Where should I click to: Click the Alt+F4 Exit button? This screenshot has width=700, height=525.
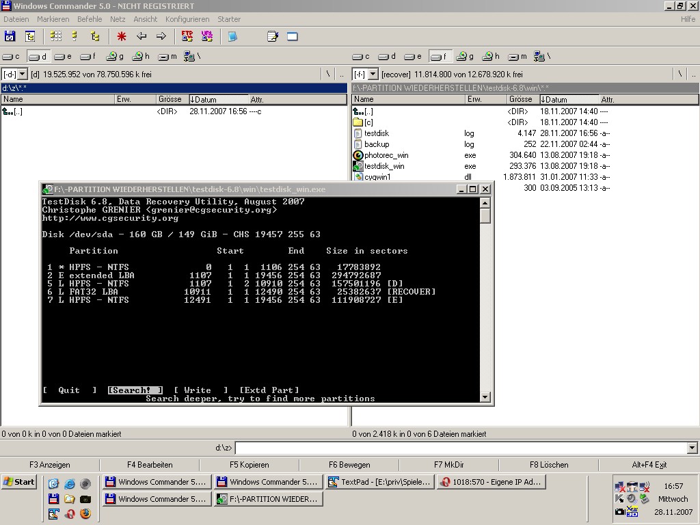coord(649,465)
